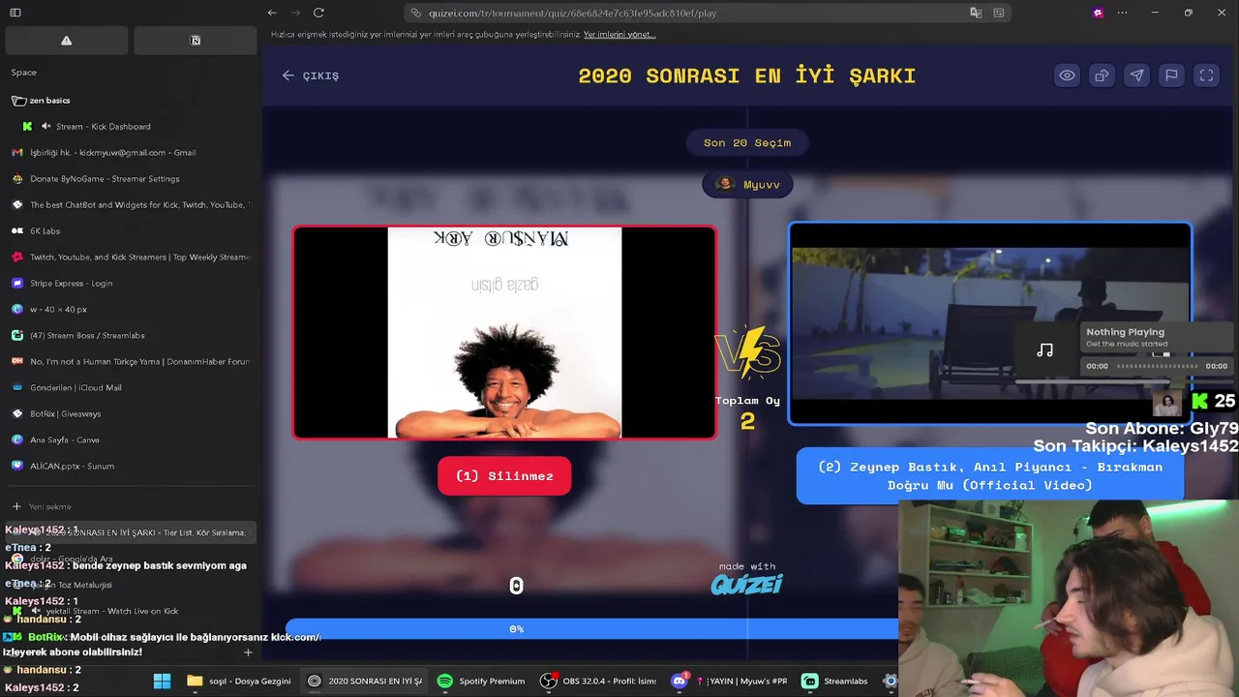The image size is (1239, 697).
Task: Switch to ALİCAN.pptx - Sunum tab
Action: tap(133, 467)
